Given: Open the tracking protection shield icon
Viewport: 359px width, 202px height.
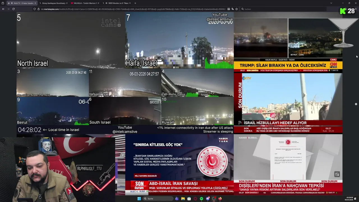Looking at the screenshot, I should tap(35, 9).
